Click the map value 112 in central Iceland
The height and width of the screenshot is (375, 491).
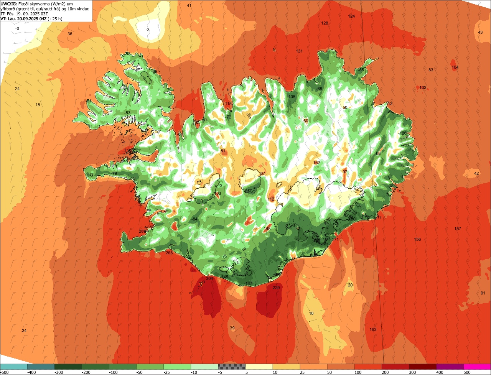click(271, 199)
